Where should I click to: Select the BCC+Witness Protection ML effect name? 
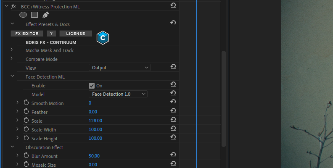[50, 7]
